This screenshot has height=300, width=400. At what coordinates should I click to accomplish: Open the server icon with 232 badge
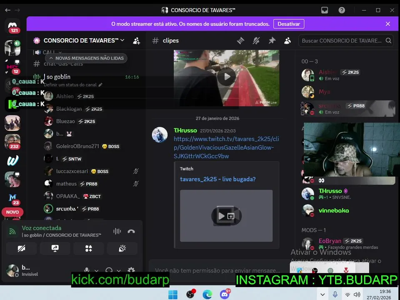(12, 141)
